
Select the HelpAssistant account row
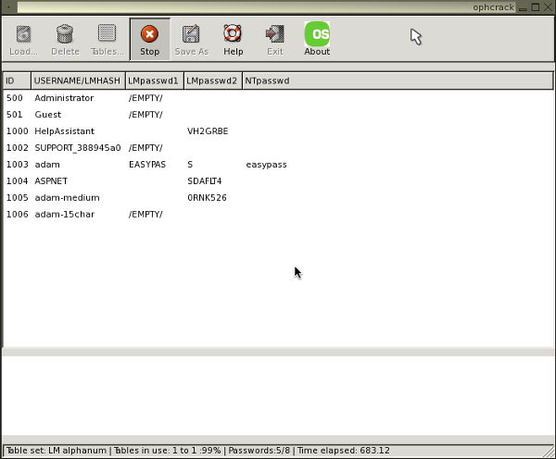66,131
